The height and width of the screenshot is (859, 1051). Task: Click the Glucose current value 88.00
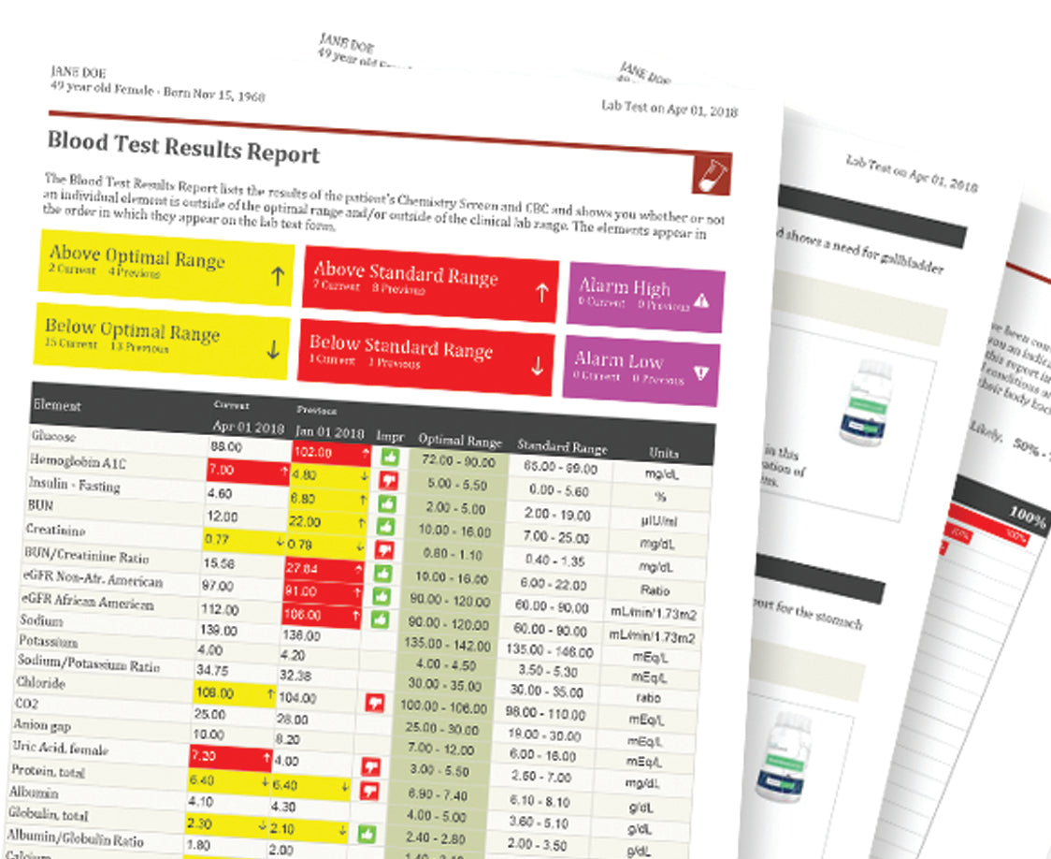226,446
